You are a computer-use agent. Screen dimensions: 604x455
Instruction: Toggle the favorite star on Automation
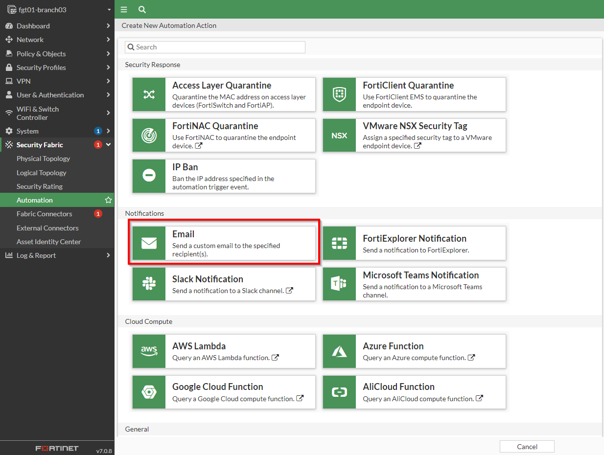coord(108,200)
